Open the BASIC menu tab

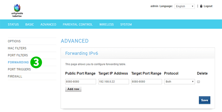coord(30,24)
